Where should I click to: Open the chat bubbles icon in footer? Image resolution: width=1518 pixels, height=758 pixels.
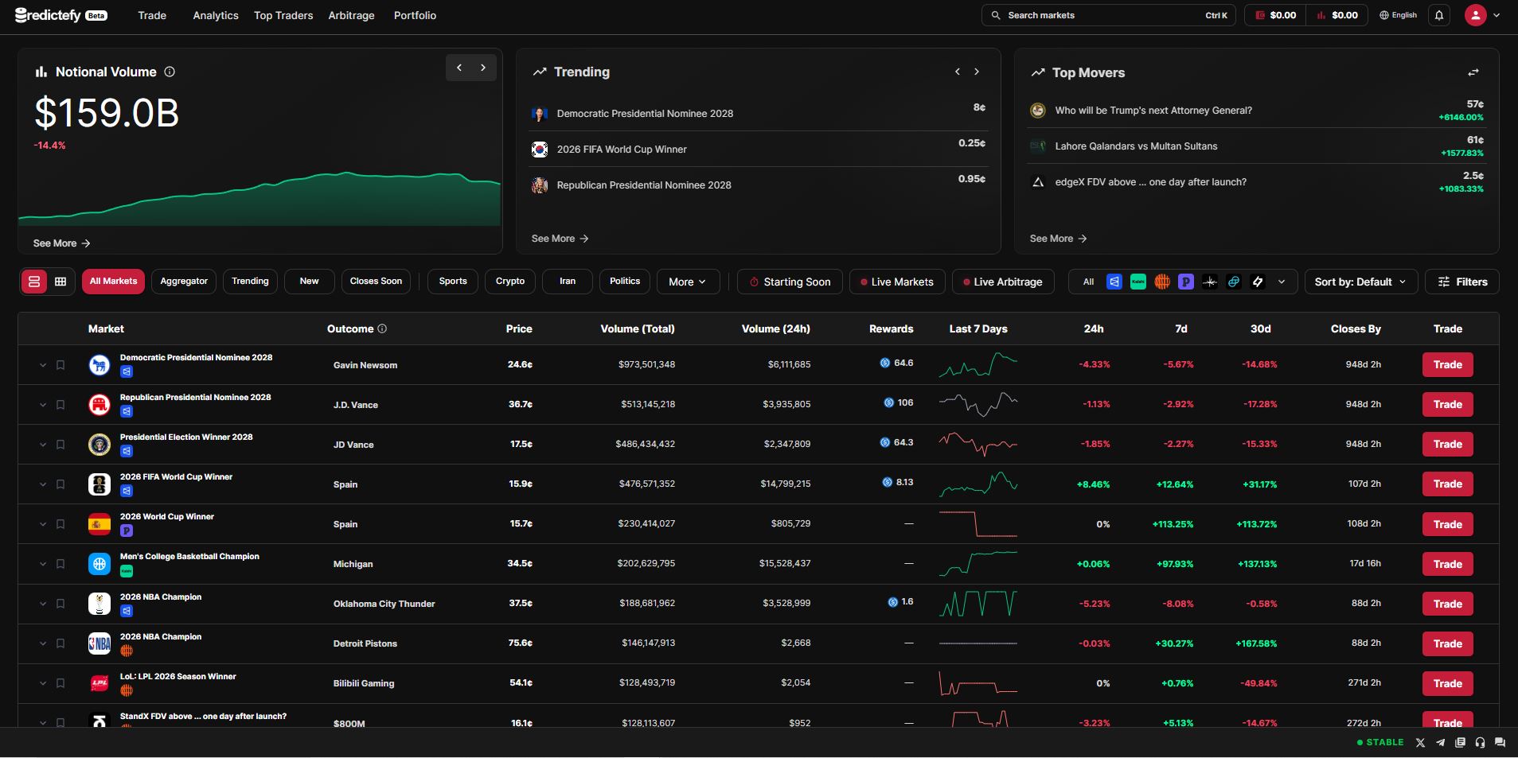(1500, 742)
